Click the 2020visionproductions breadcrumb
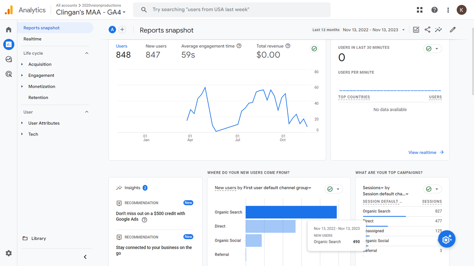The height and width of the screenshot is (266, 474). click(x=101, y=5)
